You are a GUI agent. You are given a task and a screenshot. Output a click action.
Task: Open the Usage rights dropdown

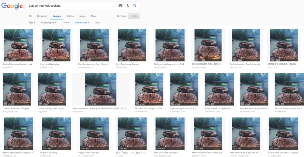click(x=49, y=23)
